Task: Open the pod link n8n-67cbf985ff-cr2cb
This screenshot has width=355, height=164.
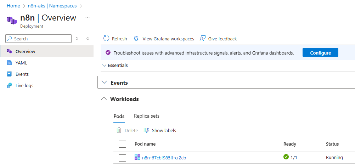Action: click(x=164, y=157)
